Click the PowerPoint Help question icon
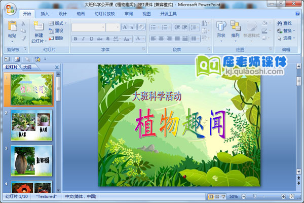The width and height of the screenshot is (304, 203). point(297,14)
